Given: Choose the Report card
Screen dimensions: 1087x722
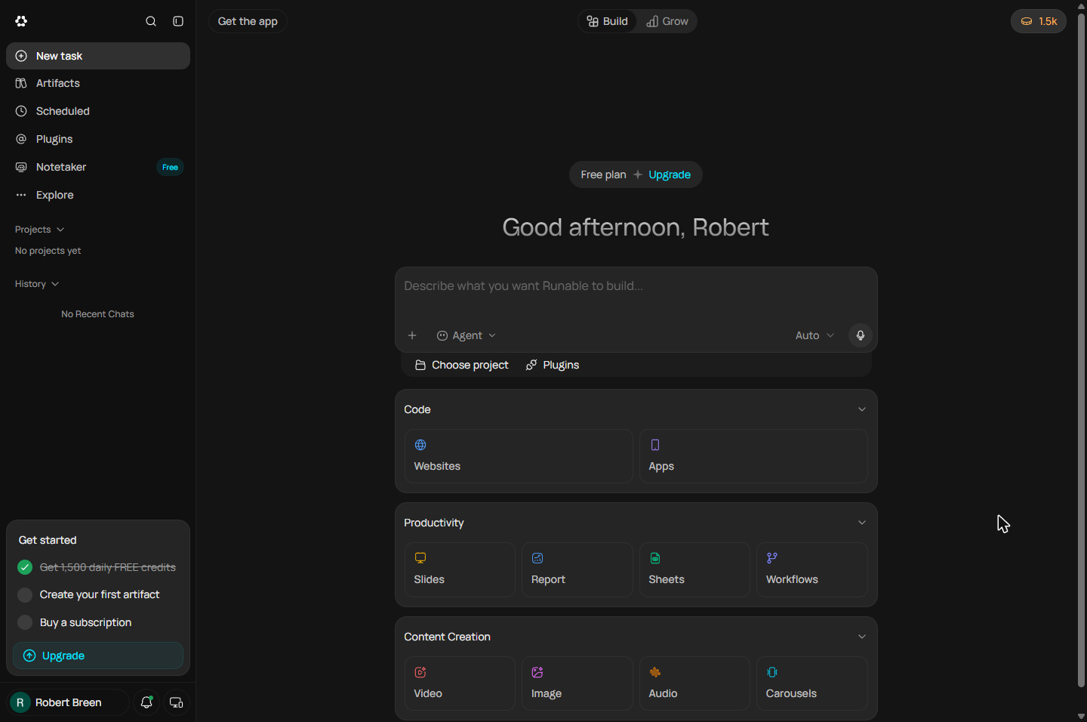Looking at the screenshot, I should [x=577, y=569].
